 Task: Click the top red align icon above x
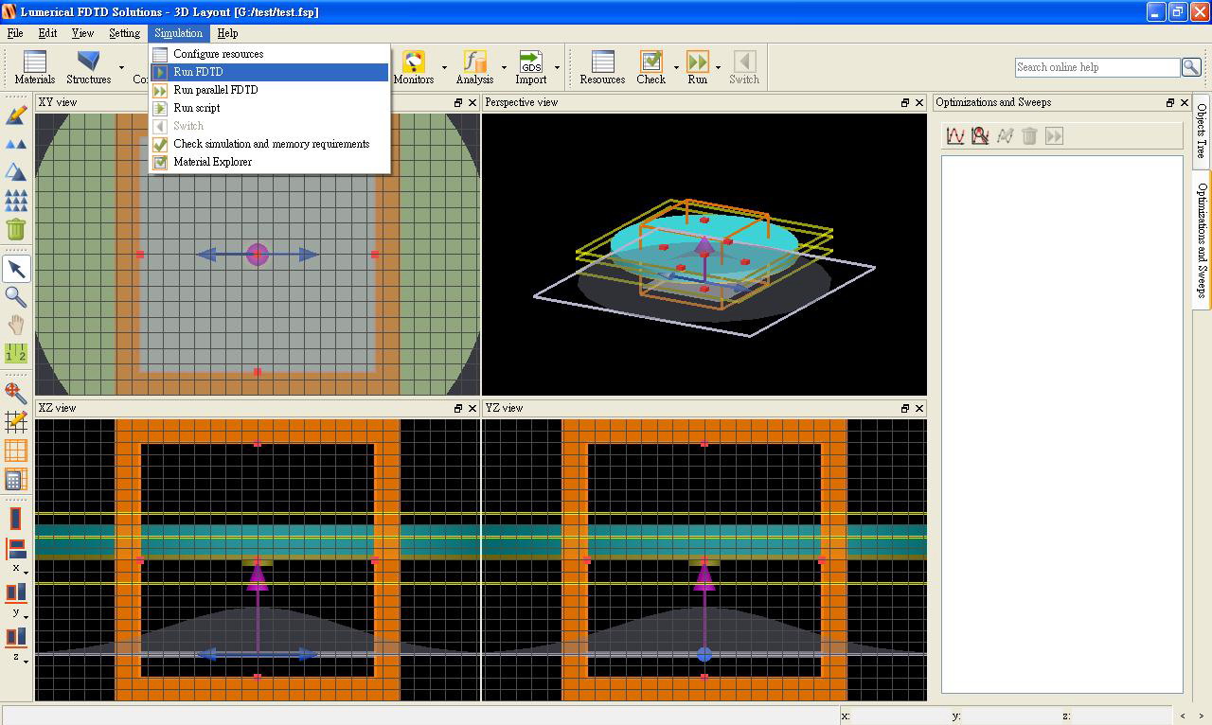(x=16, y=519)
